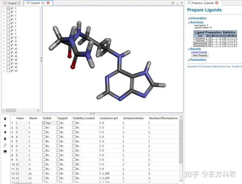Select table row header 10

pyautogui.click(x=13, y=164)
